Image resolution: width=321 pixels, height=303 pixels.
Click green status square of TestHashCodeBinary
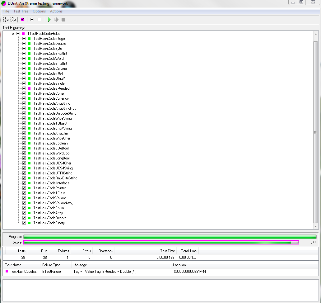click(29, 223)
